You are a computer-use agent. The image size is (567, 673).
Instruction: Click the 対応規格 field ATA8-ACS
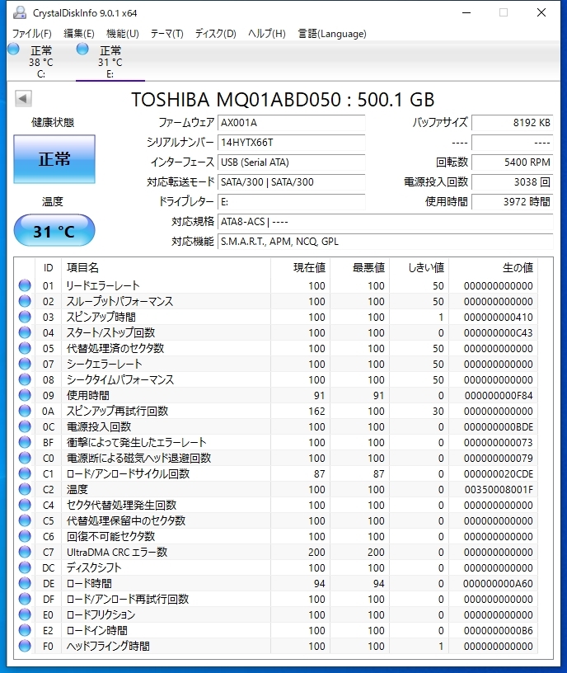(385, 222)
